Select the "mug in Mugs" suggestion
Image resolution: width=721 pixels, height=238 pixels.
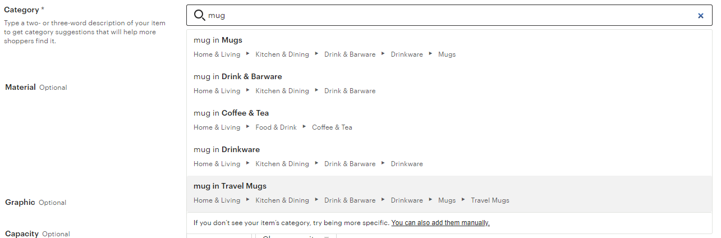(449, 48)
